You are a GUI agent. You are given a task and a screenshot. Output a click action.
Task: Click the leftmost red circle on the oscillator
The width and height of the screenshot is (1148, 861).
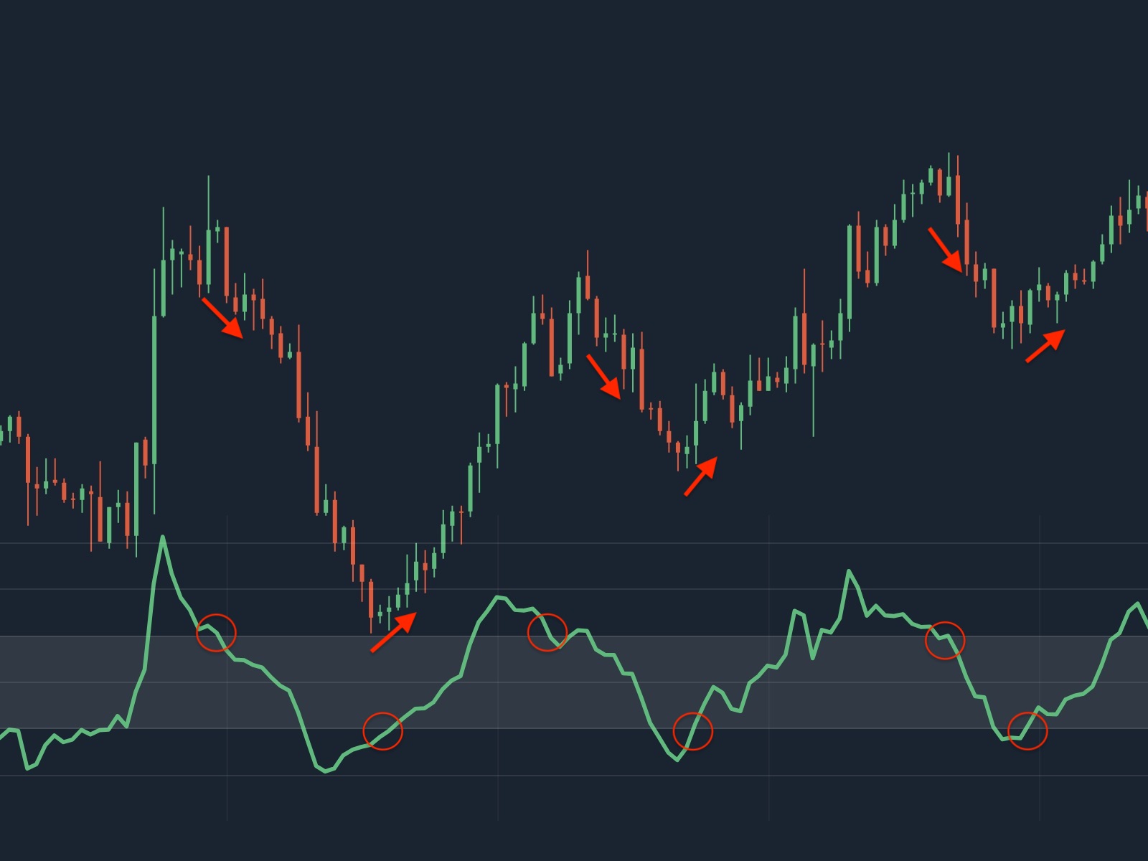216,632
